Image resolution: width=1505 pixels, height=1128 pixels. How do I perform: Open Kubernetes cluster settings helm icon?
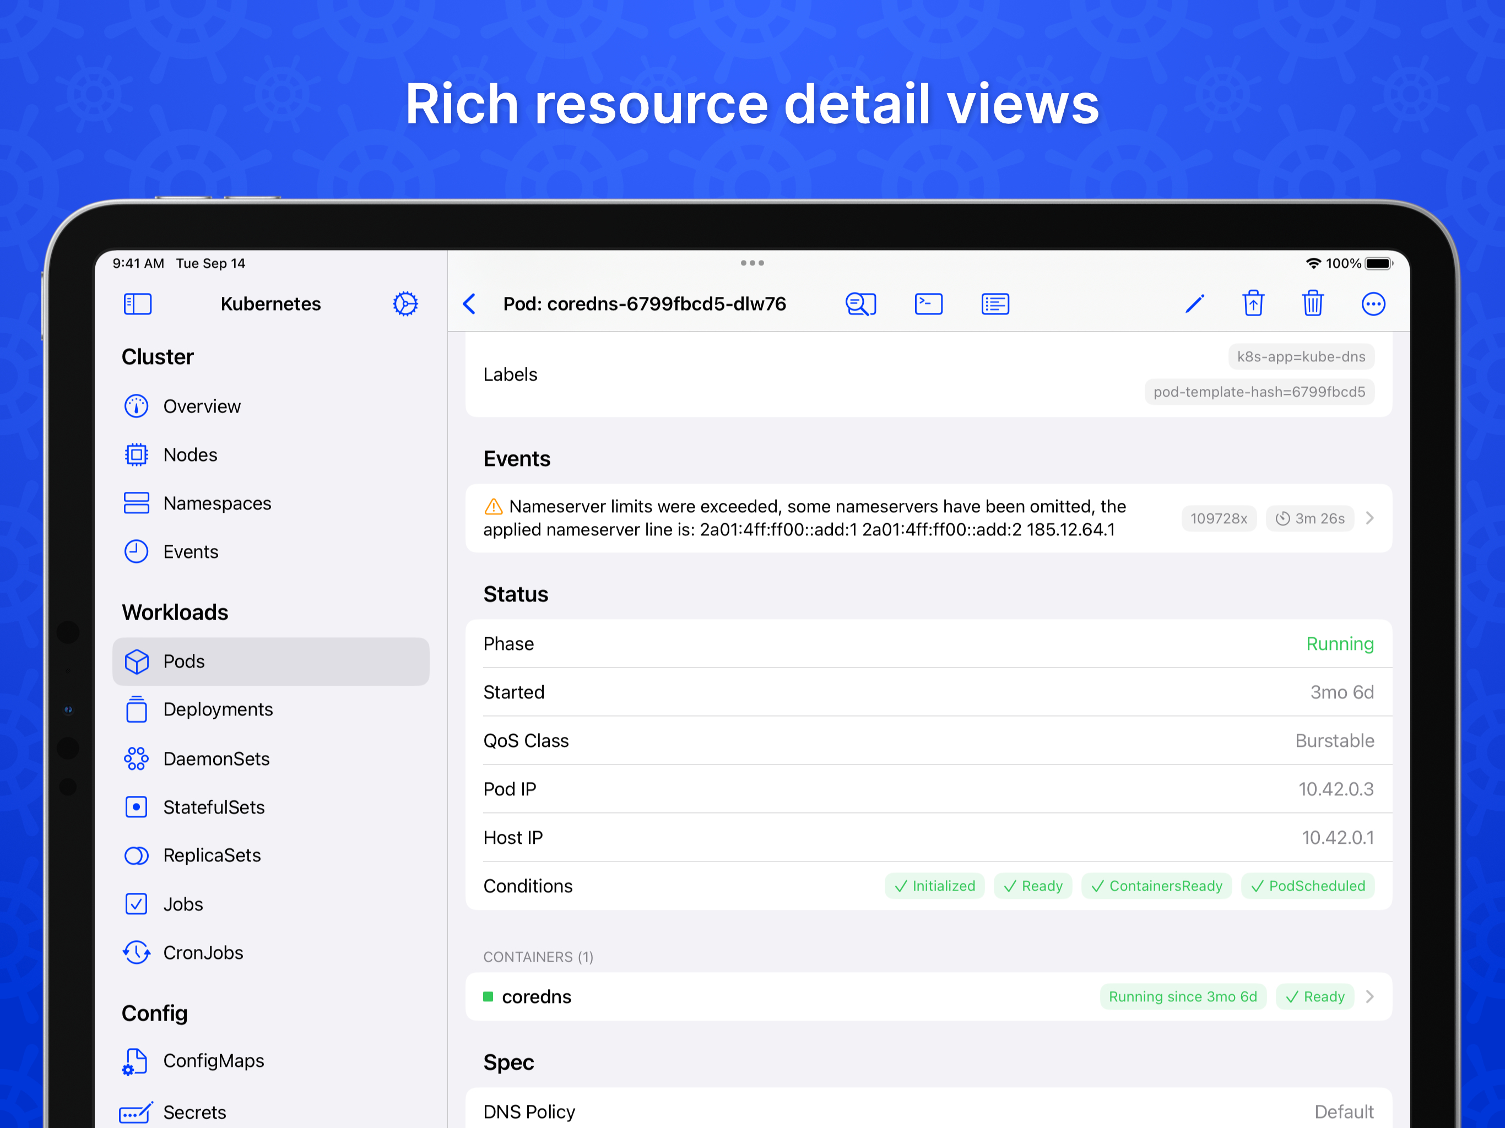[x=405, y=303]
